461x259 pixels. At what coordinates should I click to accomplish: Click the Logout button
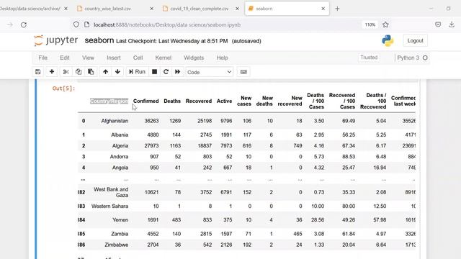click(415, 40)
